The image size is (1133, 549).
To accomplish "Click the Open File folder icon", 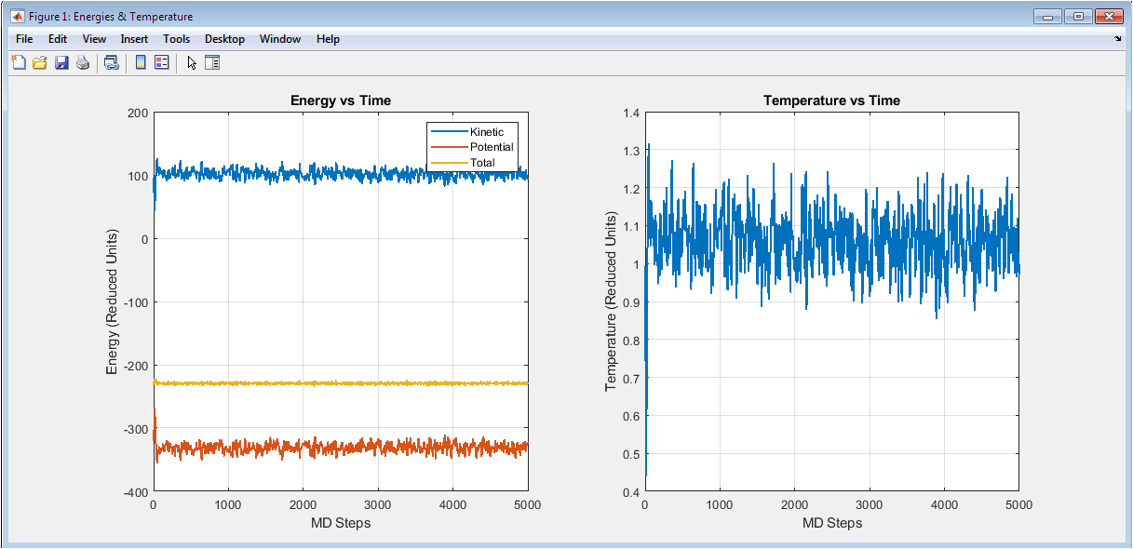I will pyautogui.click(x=39, y=63).
